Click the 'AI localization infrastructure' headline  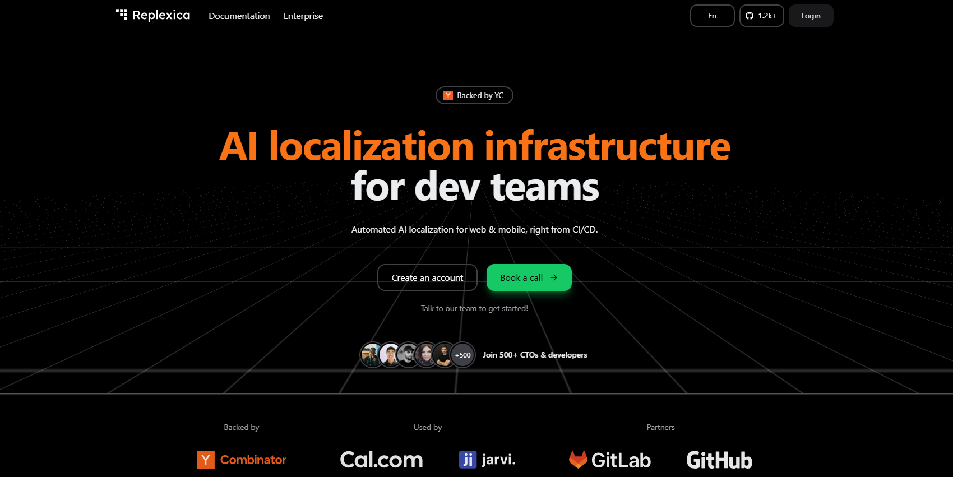coord(475,146)
